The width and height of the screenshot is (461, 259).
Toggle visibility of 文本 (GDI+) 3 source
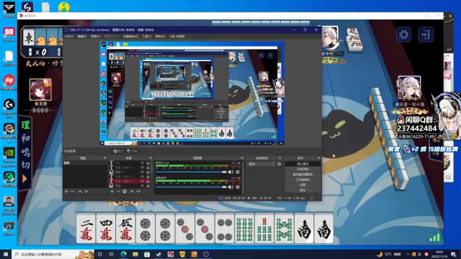[x=142, y=167]
